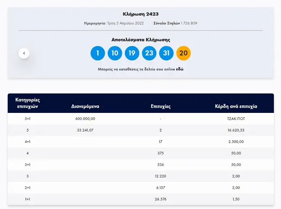Click the previous draw arrow button
Viewport: 281px width, 209px height.
(x=24, y=53)
